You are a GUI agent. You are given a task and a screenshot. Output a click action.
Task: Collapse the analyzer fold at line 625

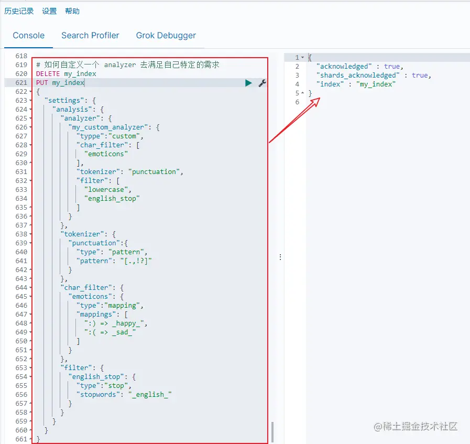30,118
